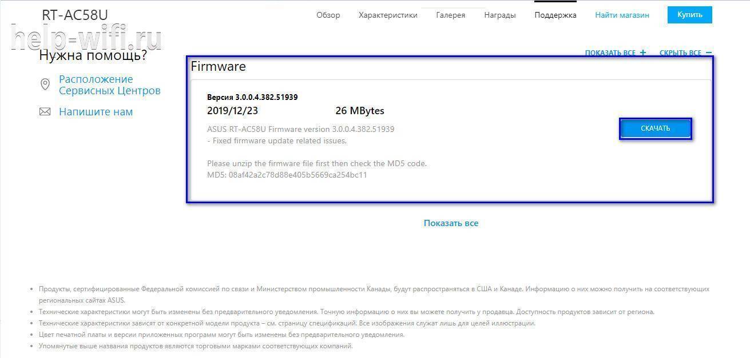Switch to Характеристики tab
The height and width of the screenshot is (358, 750).
[x=388, y=15]
